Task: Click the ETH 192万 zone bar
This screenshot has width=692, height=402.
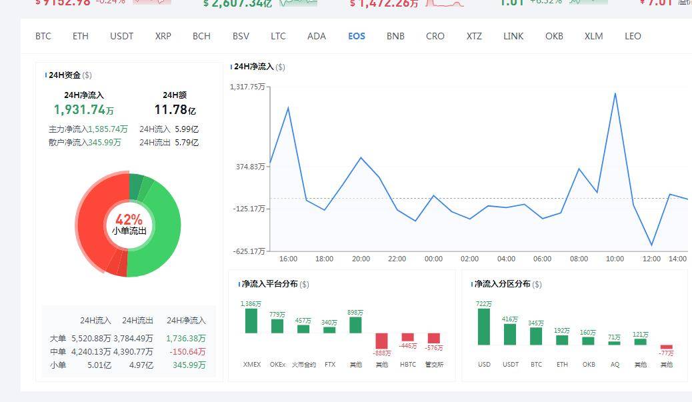Action: click(x=562, y=340)
